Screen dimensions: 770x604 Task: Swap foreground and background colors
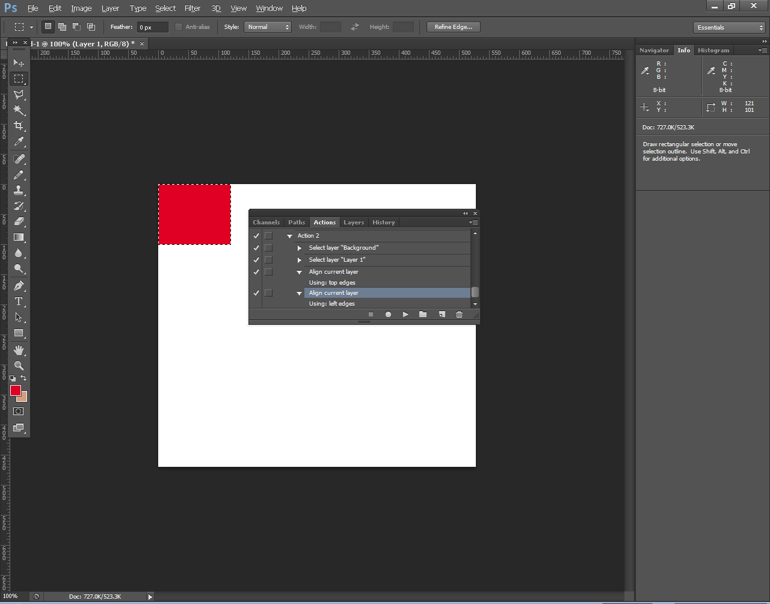[x=23, y=378]
